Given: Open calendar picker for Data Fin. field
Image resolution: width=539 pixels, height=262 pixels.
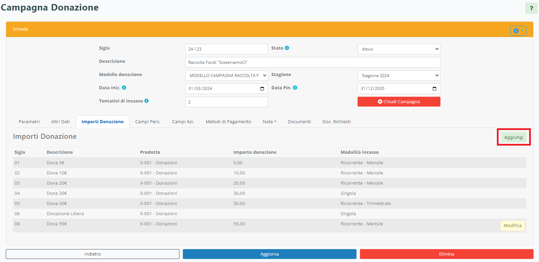Looking at the screenshot, I should 434,89.
